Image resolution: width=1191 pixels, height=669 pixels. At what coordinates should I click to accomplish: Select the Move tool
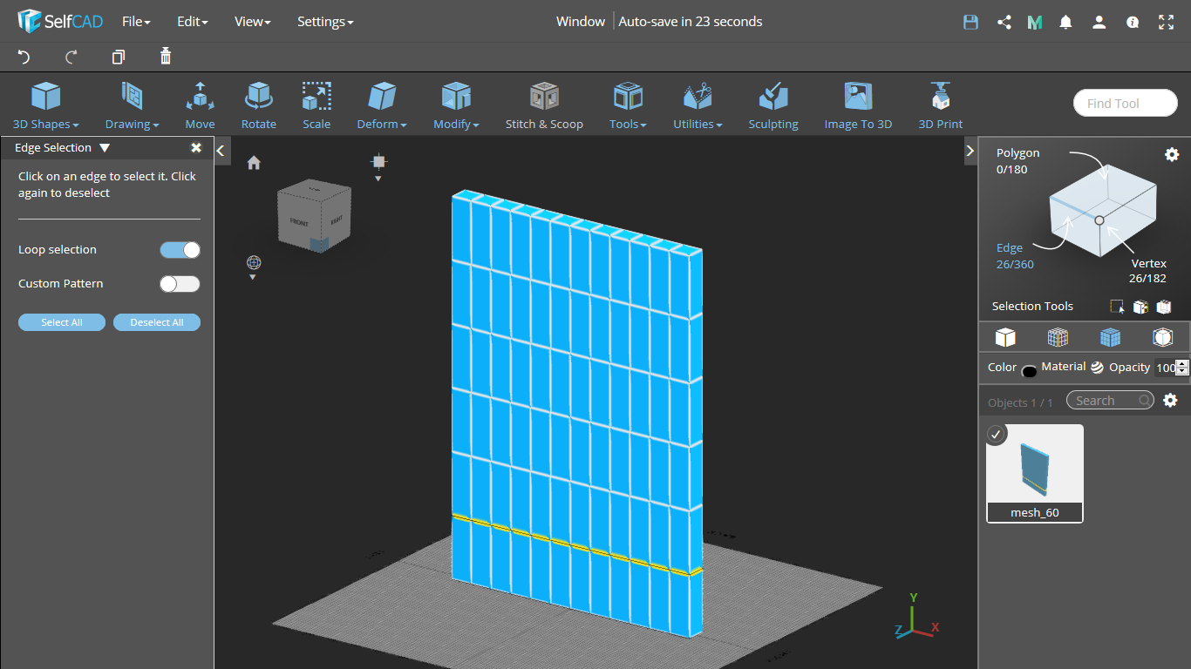pyautogui.click(x=200, y=105)
